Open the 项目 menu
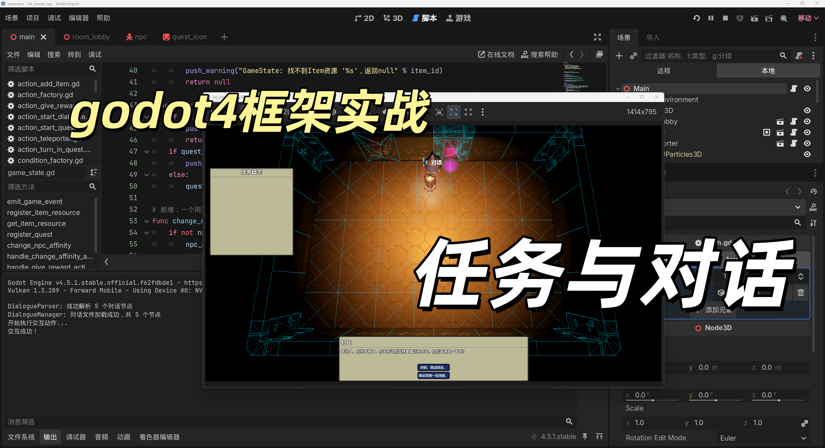The image size is (825, 448). click(x=33, y=18)
